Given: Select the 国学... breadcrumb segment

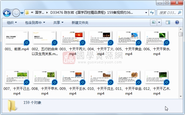Looking at the screenshot, I should tap(39, 12).
